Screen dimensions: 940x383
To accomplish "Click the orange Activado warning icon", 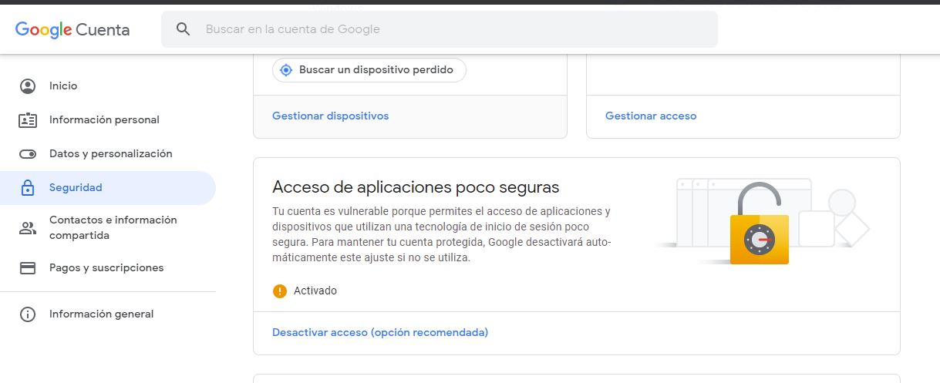I will [280, 291].
